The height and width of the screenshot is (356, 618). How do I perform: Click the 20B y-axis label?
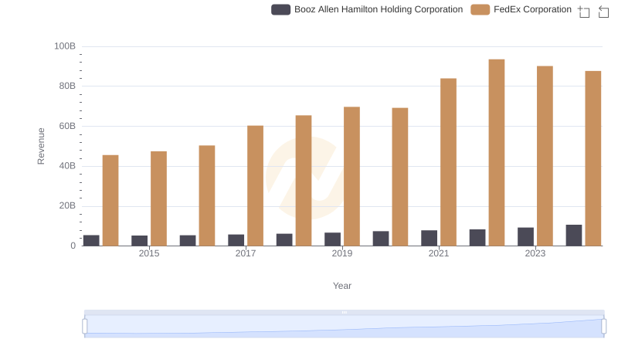coord(67,205)
